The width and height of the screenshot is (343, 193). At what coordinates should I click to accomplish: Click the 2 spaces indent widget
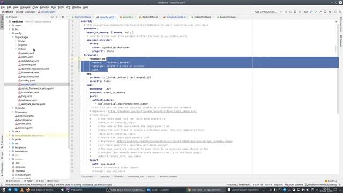coord(278,185)
